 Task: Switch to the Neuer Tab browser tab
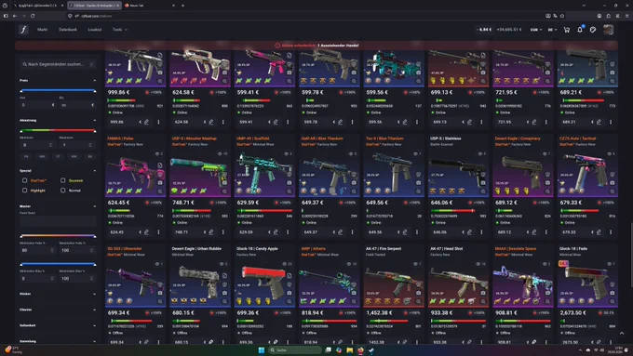click(149, 6)
